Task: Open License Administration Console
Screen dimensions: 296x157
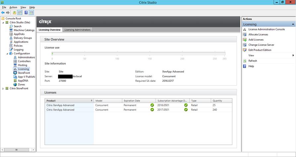Action: pyautogui.click(x=266, y=29)
